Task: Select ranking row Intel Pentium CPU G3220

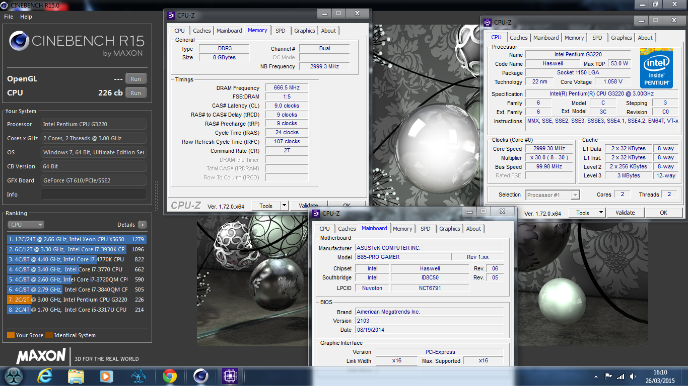Action: coord(77,300)
